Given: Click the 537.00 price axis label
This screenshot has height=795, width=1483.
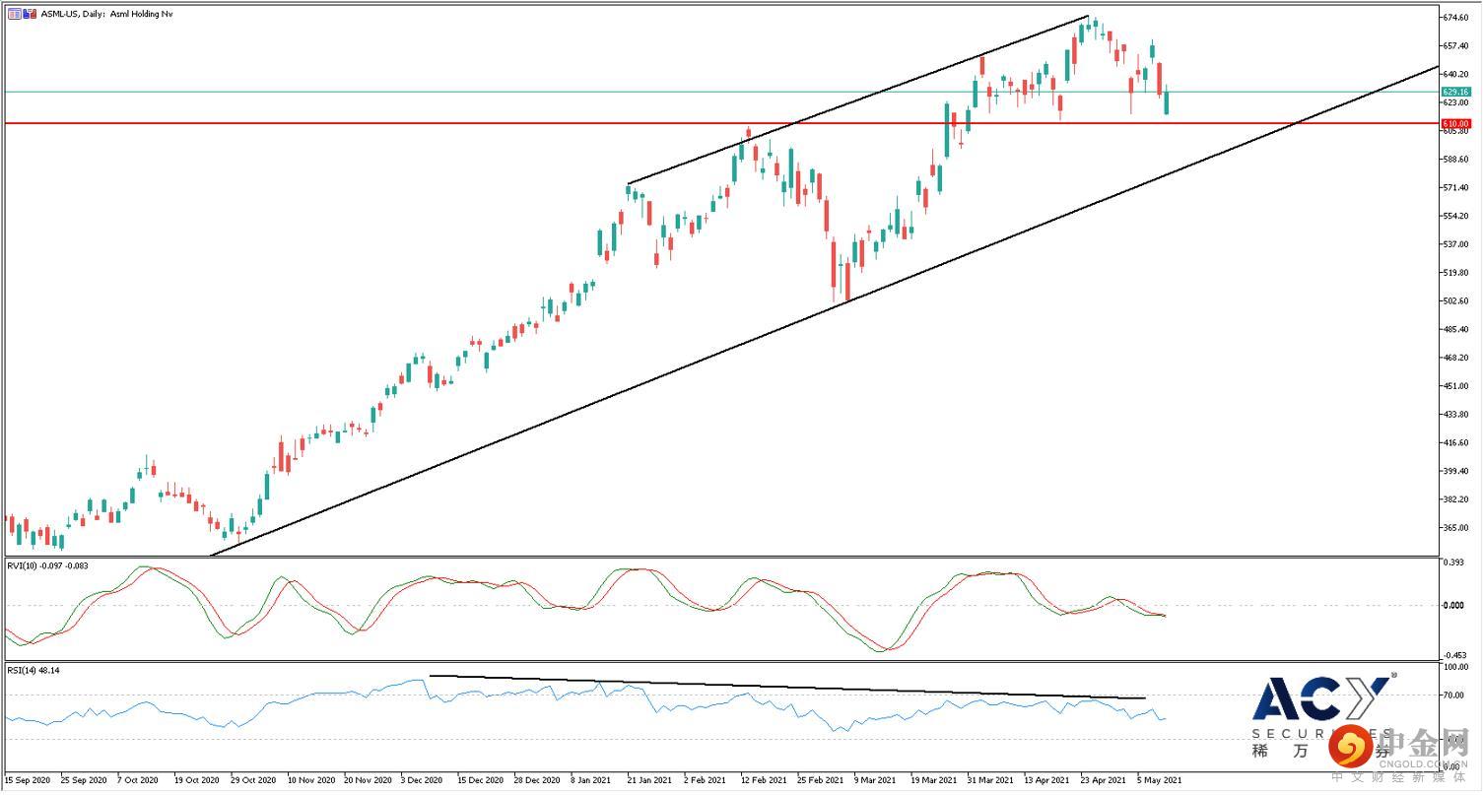Looking at the screenshot, I should coord(1455,244).
